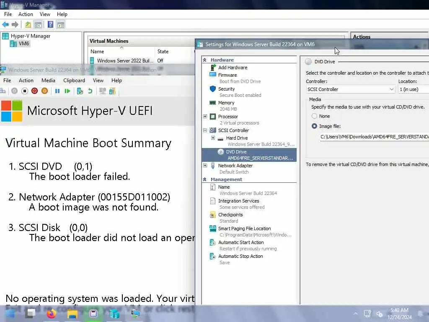Image resolution: width=429 pixels, height=322 pixels.
Task: Open File Explorer from the taskbar
Action: pos(72,314)
